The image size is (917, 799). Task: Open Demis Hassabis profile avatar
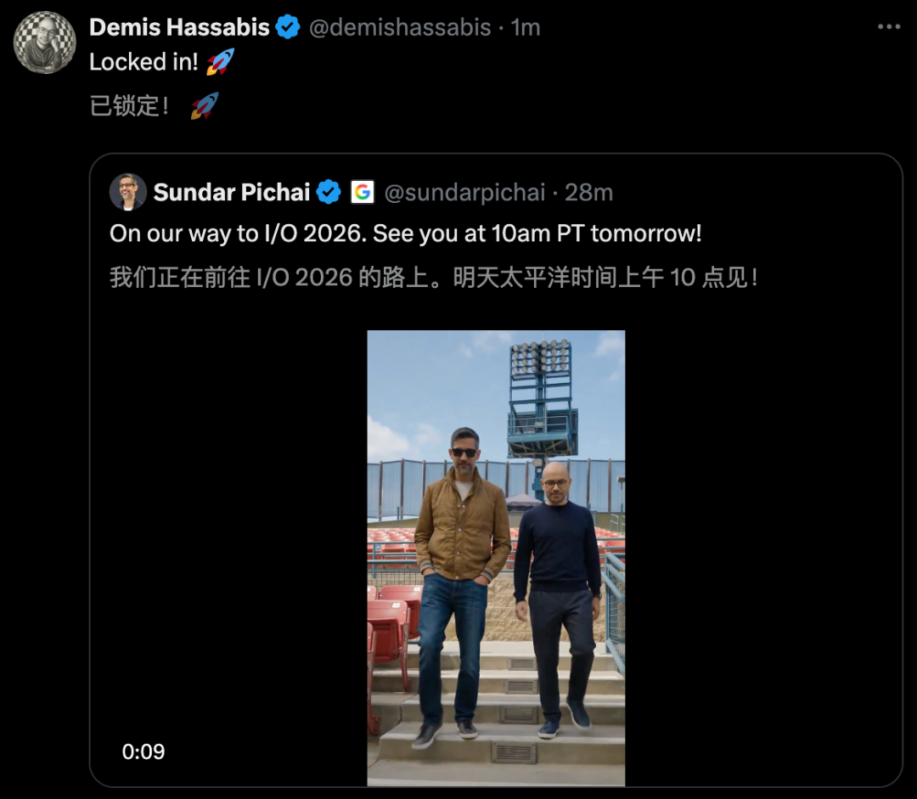(x=45, y=42)
